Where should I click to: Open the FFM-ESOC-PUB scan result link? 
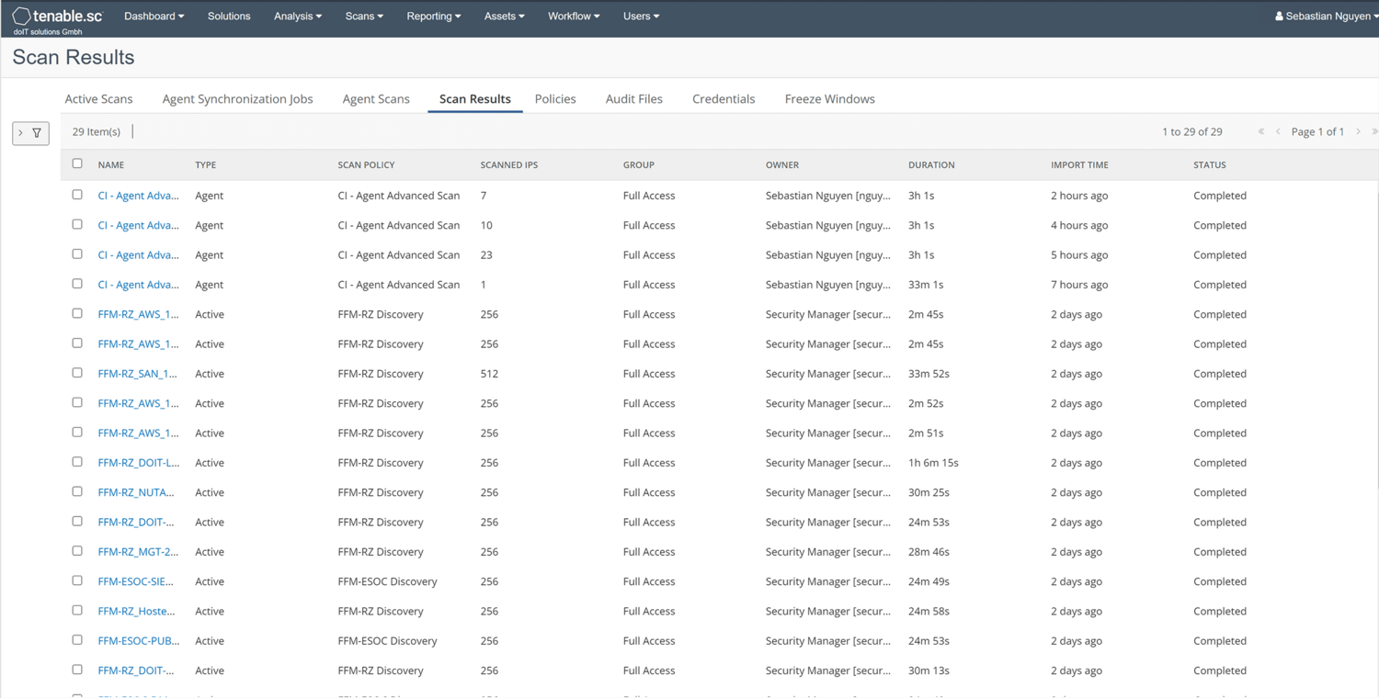coord(139,641)
